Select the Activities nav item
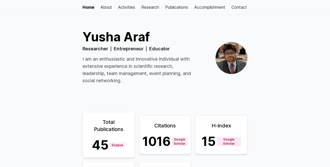Screen dimensions: 330x167 tap(126, 7)
